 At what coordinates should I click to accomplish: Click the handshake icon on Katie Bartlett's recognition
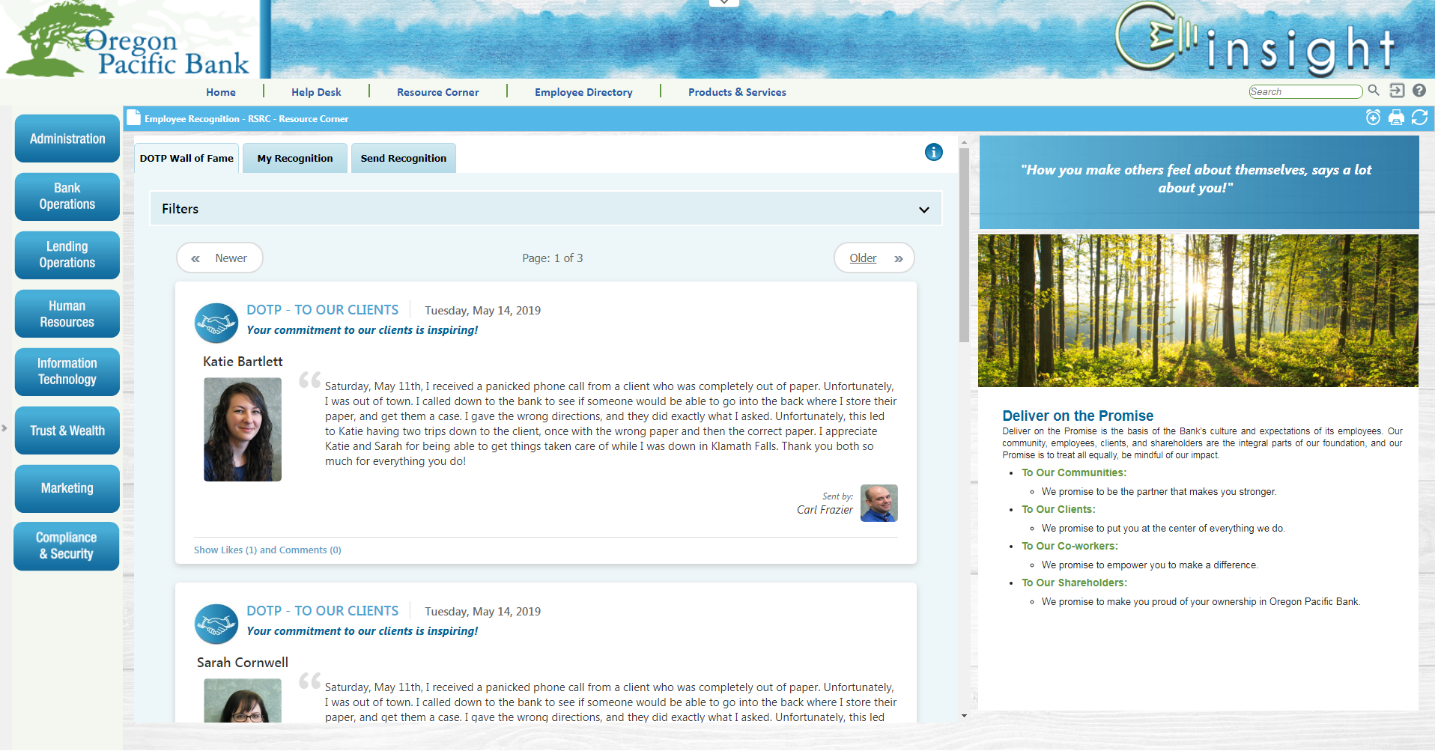pyautogui.click(x=216, y=323)
